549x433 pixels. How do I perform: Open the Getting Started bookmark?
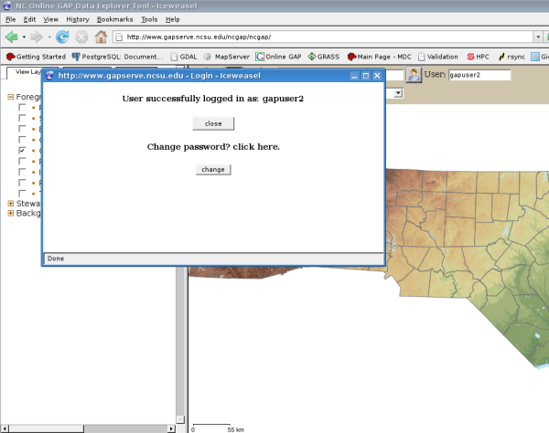pos(36,57)
